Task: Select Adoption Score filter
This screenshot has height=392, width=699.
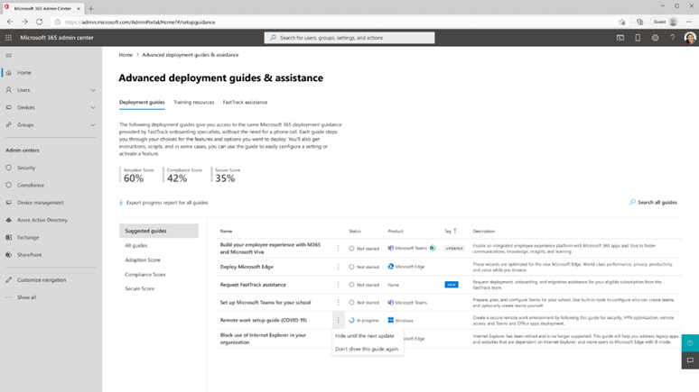Action: tap(143, 260)
